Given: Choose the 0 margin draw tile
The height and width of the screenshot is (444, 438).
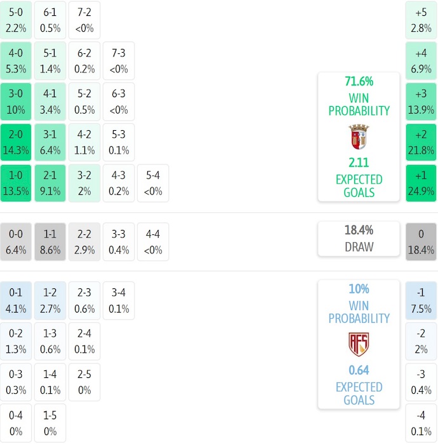Looking at the screenshot, I should click(421, 241).
